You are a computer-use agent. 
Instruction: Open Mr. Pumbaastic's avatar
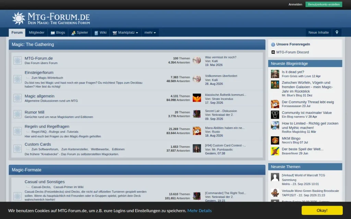[x=197, y=149]
